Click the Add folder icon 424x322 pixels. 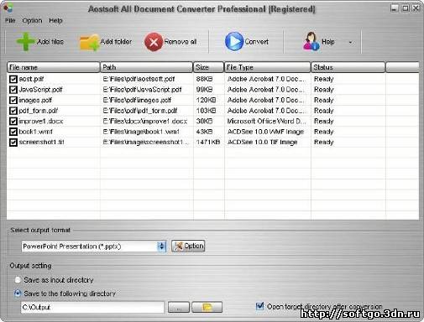click(x=89, y=43)
